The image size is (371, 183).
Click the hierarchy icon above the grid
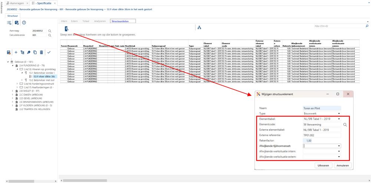click(199, 28)
